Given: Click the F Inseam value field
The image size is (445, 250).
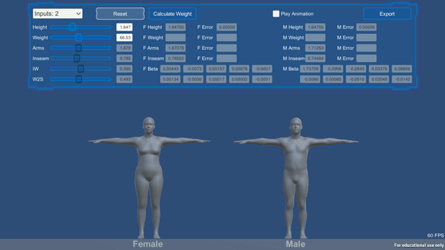Looking at the screenshot, I should (x=176, y=58).
